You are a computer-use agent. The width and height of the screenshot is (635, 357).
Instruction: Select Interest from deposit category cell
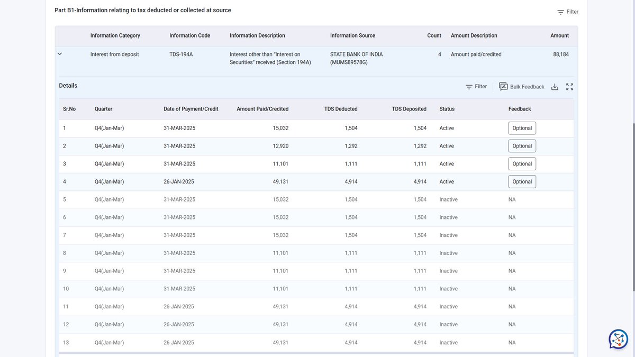pos(115,54)
